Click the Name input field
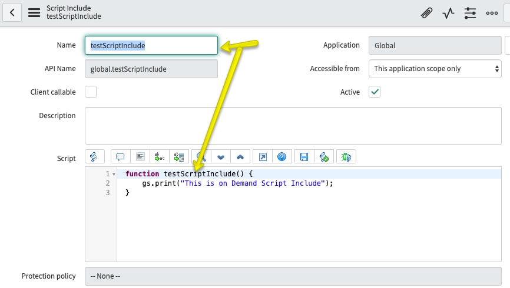 click(x=151, y=45)
